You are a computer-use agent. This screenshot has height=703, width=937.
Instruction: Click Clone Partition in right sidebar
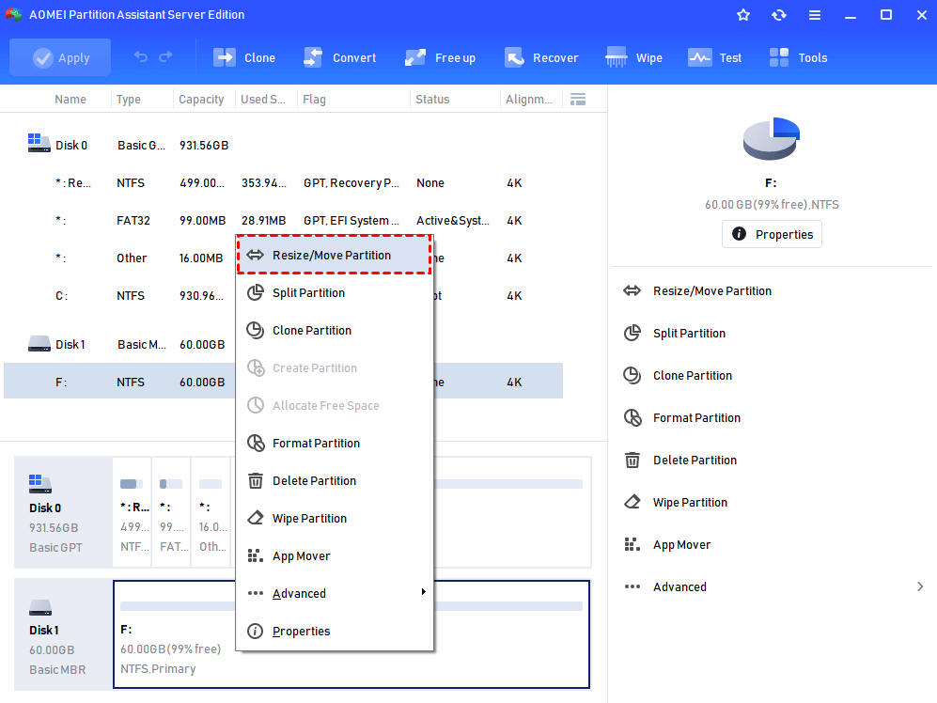pos(692,376)
